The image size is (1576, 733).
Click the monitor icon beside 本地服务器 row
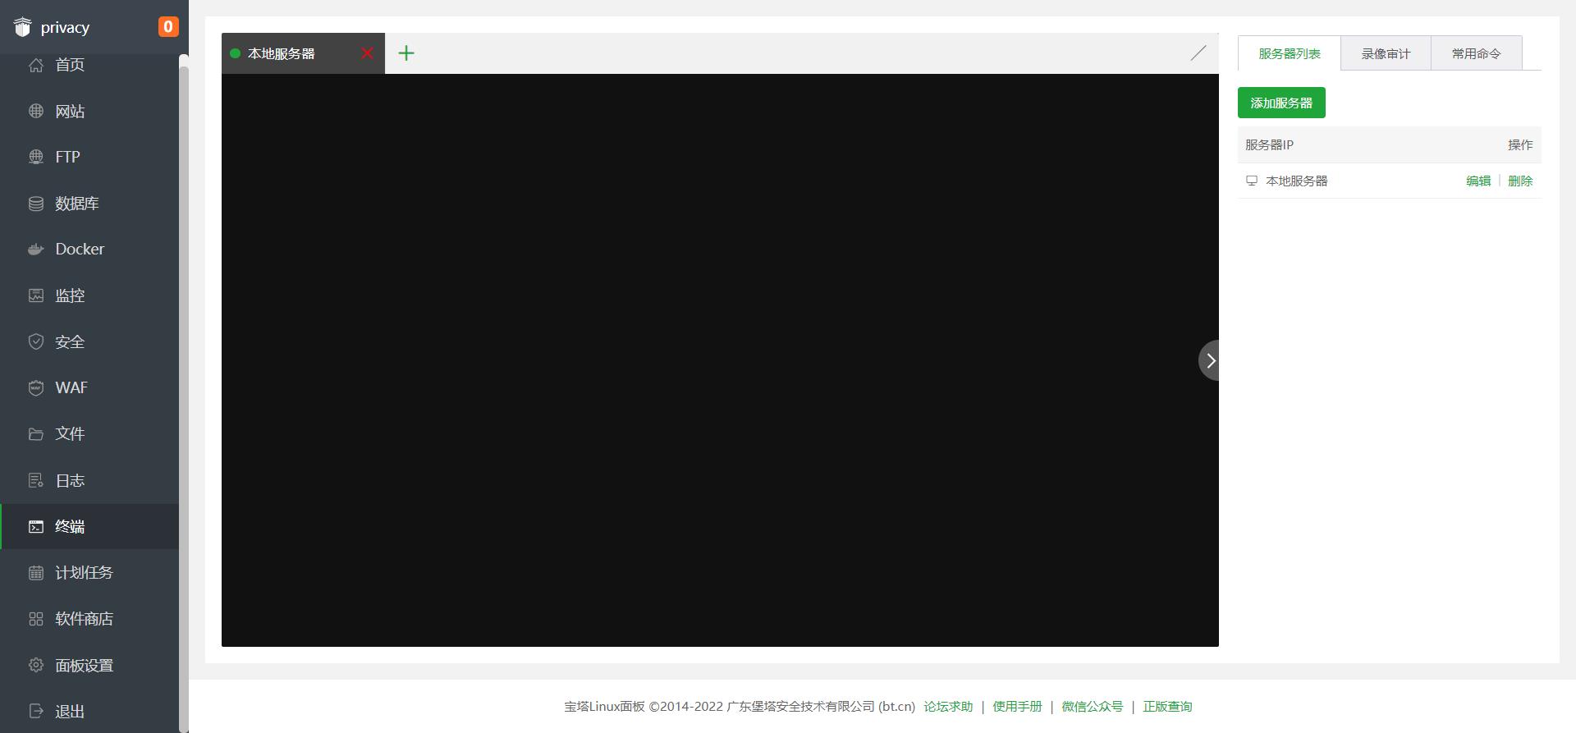click(1252, 181)
